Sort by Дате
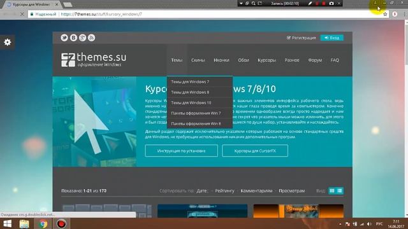The image size is (408, 229). [x=201, y=191]
